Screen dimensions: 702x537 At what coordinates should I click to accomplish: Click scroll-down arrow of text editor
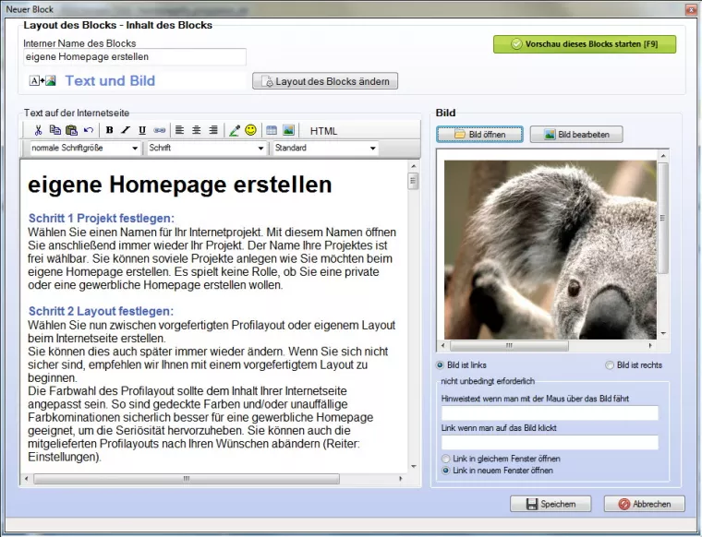click(x=413, y=467)
